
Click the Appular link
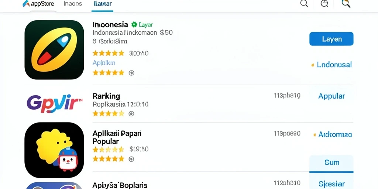tap(331, 96)
